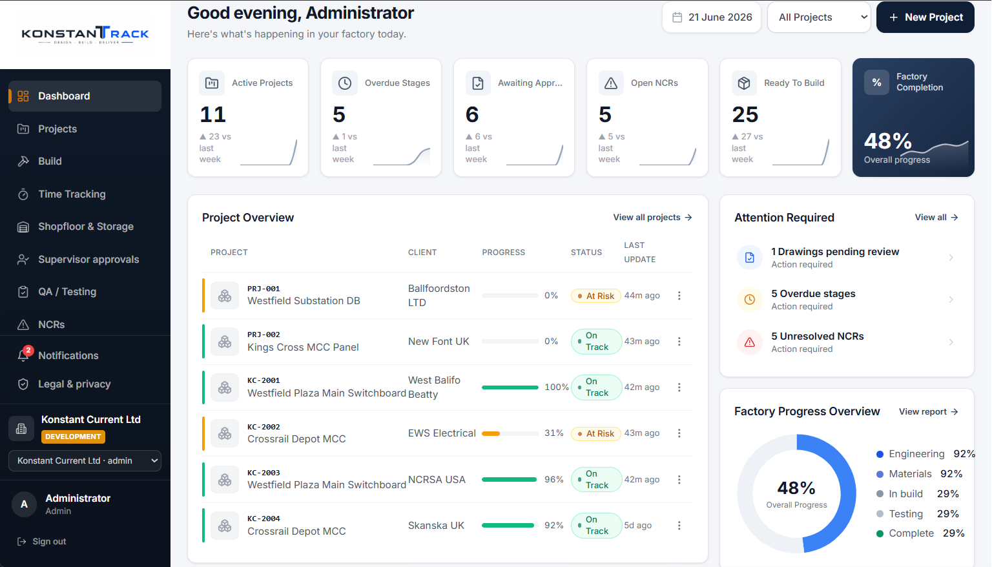Click the Drawings pending review document icon
992x567 pixels.
tap(750, 258)
